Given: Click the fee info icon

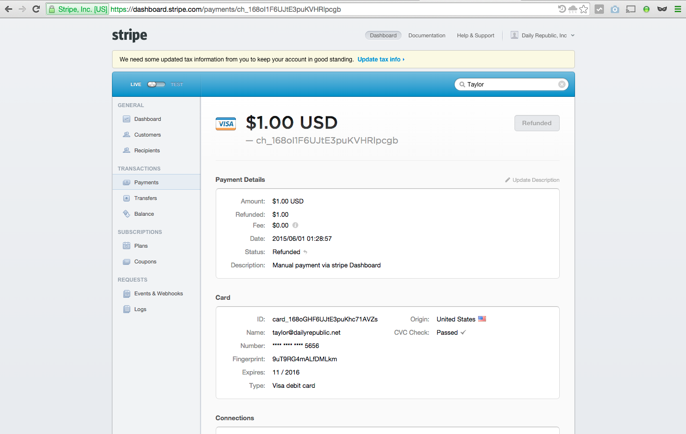Looking at the screenshot, I should (295, 225).
